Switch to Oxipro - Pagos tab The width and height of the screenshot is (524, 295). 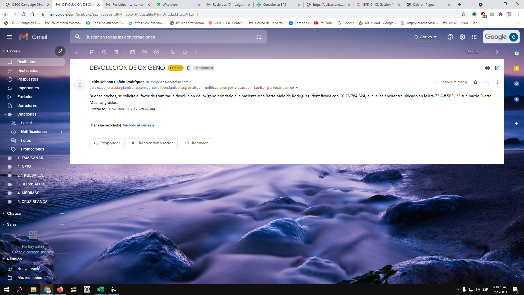tap(428, 5)
